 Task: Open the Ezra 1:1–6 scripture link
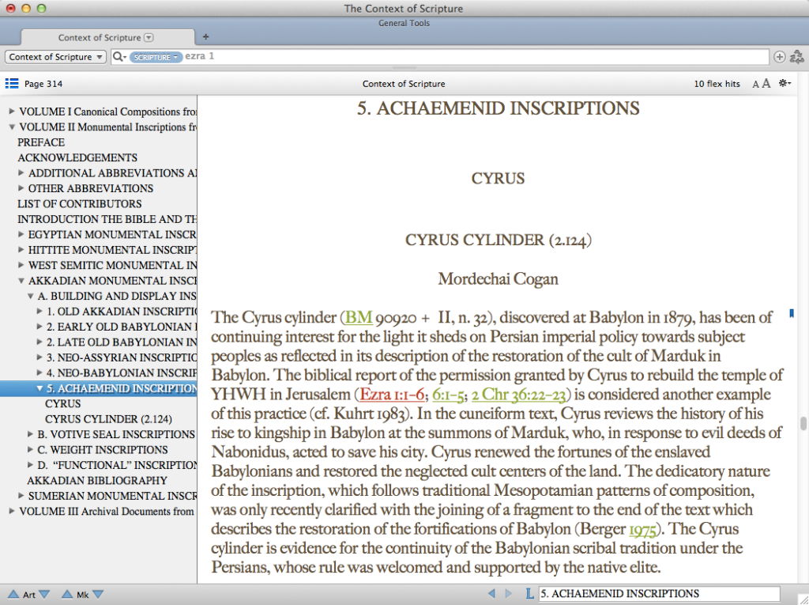click(393, 394)
